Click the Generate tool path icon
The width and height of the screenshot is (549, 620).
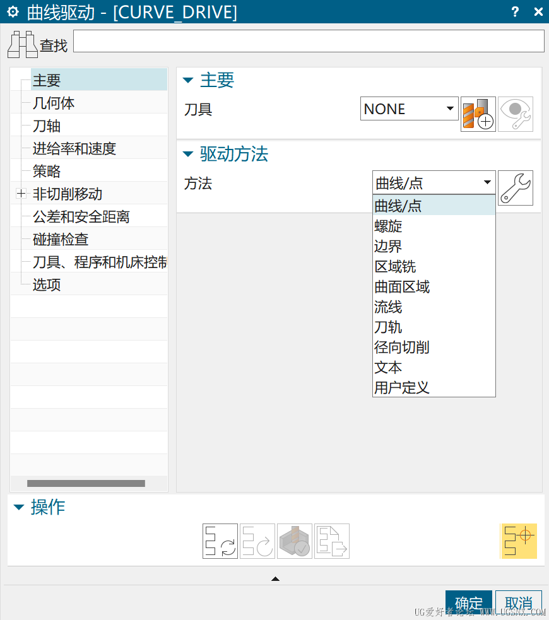(220, 541)
